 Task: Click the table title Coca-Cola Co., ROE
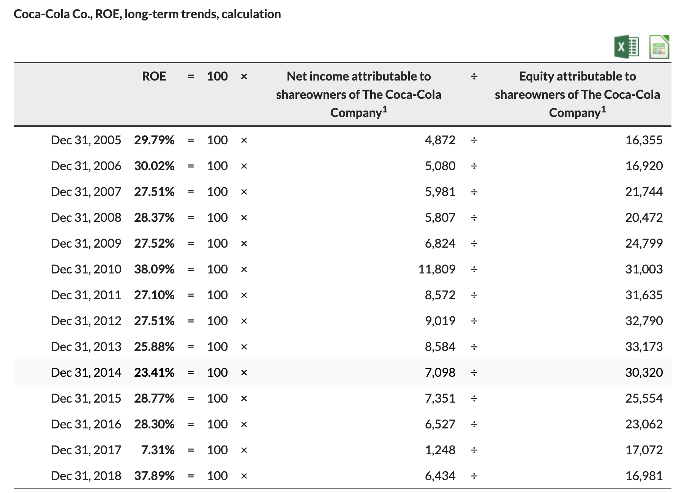[x=147, y=14]
